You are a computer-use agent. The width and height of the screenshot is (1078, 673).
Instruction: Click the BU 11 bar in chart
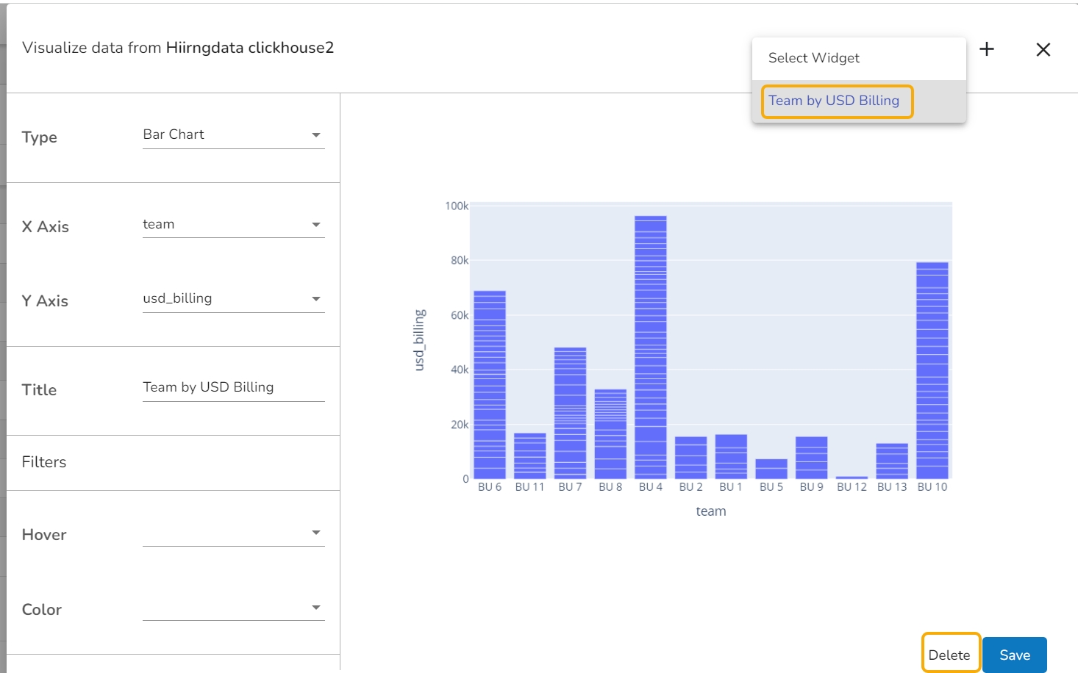click(x=529, y=456)
